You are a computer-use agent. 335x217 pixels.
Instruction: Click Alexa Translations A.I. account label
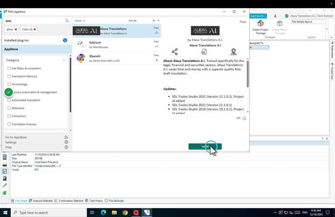(x=311, y=16)
